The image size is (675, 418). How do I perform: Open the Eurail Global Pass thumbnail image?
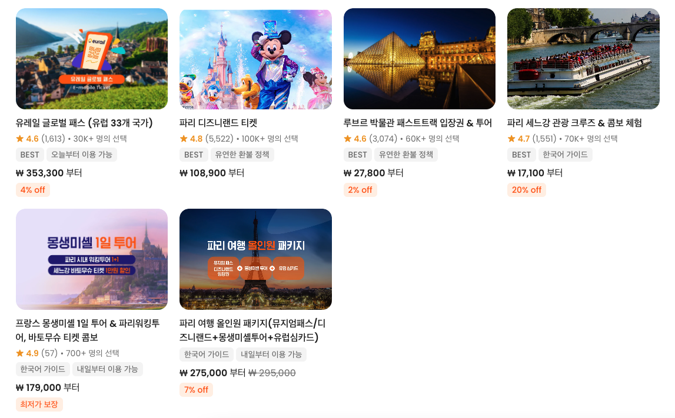[92, 59]
